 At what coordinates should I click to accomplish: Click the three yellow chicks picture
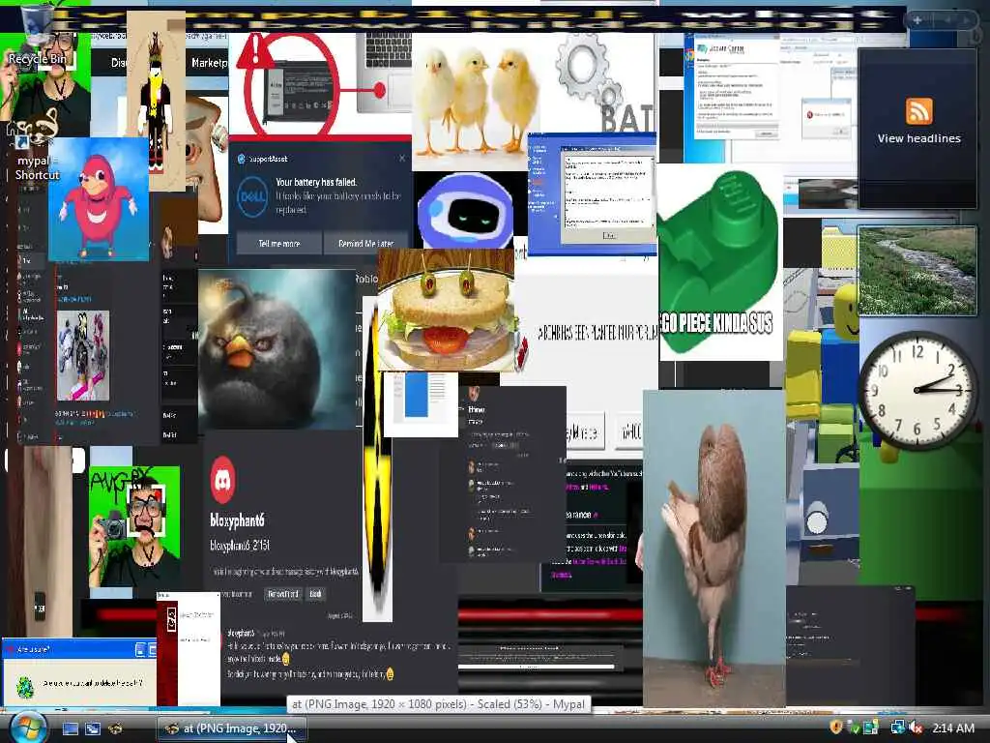(476, 101)
